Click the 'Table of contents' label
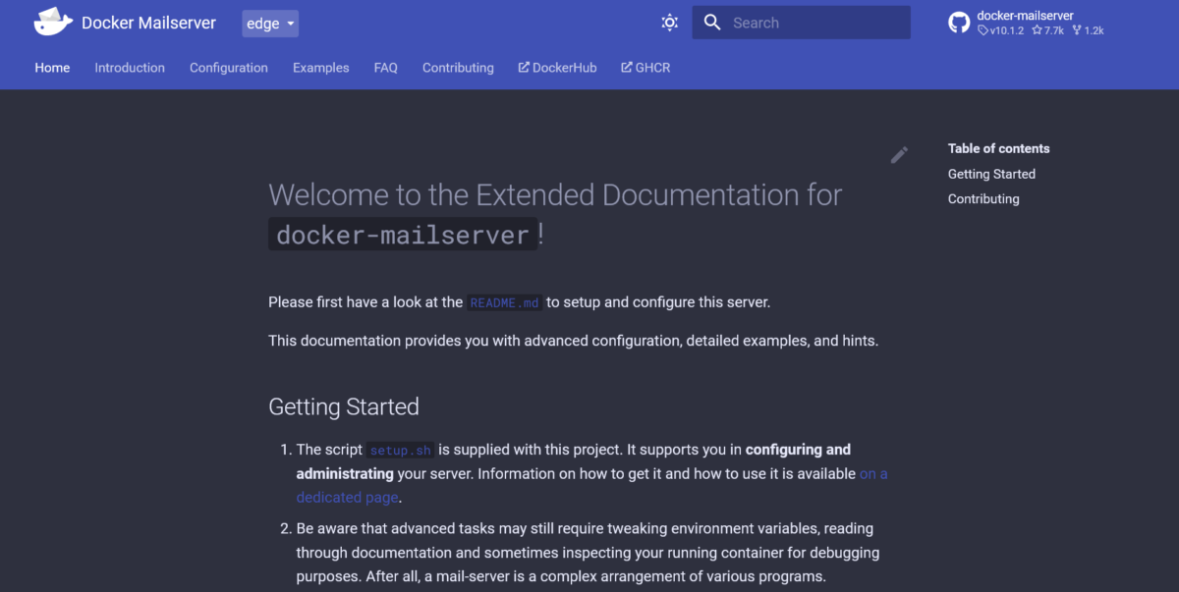This screenshot has height=592, width=1179. pyautogui.click(x=998, y=148)
